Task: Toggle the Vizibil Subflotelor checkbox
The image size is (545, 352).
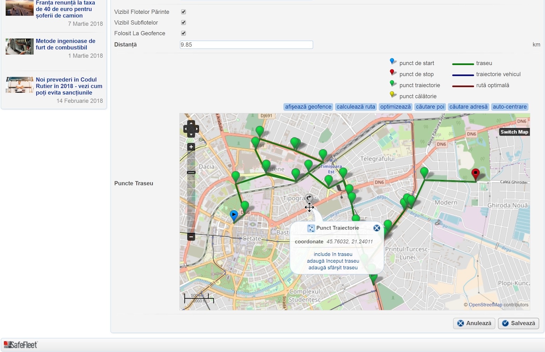Action: tap(183, 22)
